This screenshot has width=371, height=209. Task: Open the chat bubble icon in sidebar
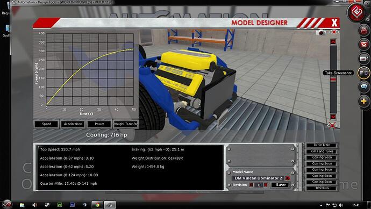(364, 87)
